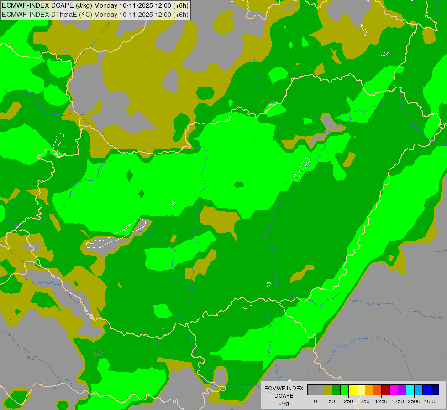Click the legend scale value 250
The height and width of the screenshot is (410, 447).
(348, 401)
